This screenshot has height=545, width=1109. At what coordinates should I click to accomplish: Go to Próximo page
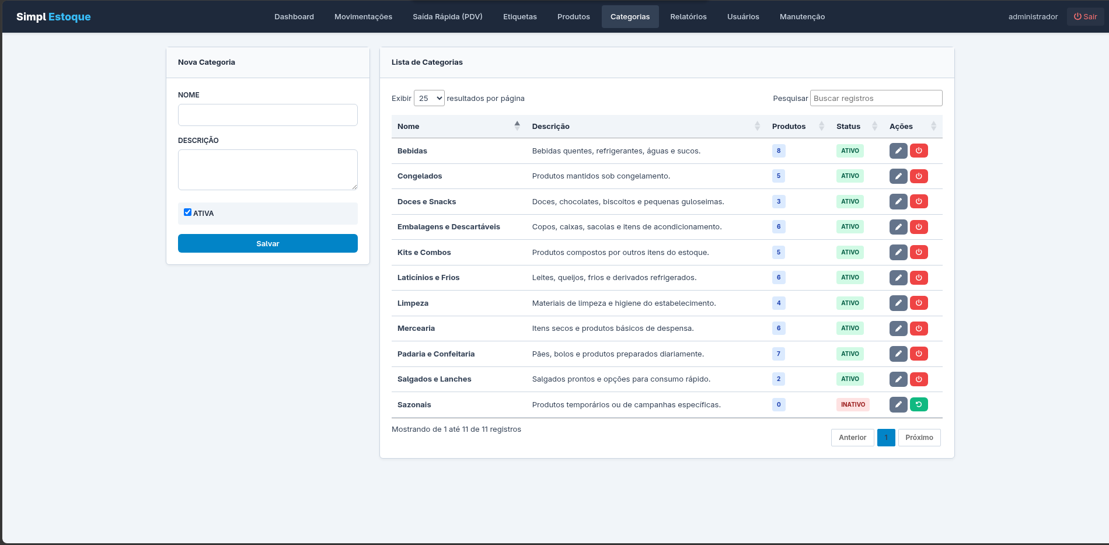click(919, 438)
